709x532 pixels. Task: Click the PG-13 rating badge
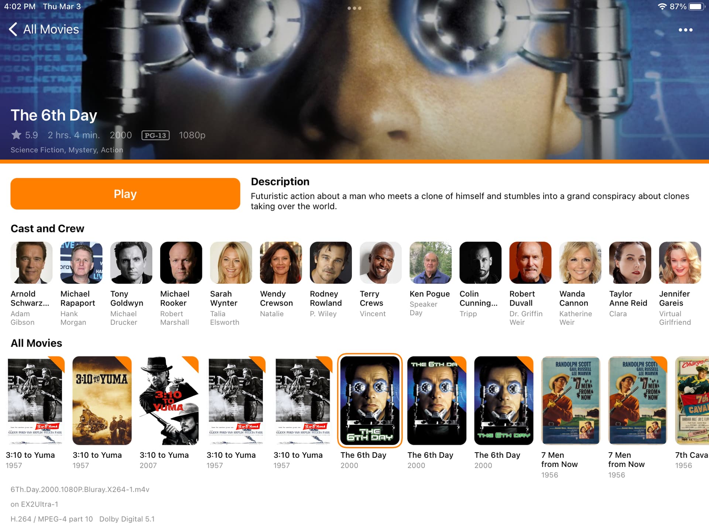155,135
